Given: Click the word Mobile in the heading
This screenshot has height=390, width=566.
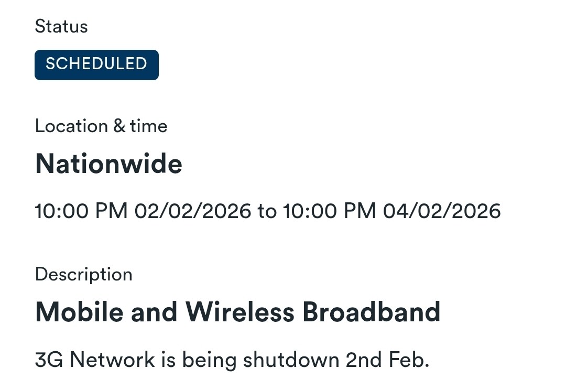Looking at the screenshot, I should click(79, 312).
